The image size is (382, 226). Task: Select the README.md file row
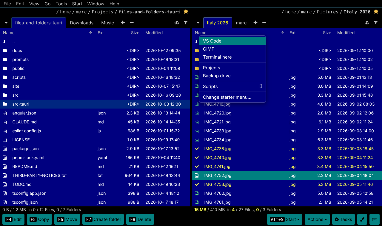(x=95, y=167)
